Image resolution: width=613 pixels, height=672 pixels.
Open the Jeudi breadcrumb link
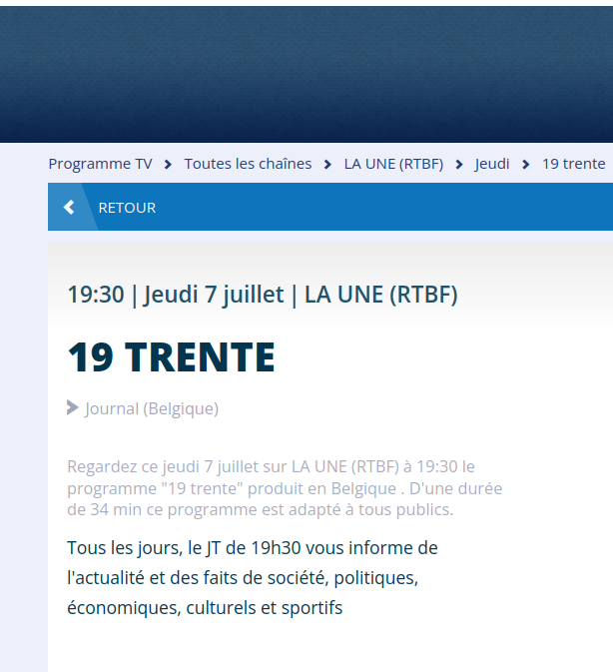coord(492,164)
